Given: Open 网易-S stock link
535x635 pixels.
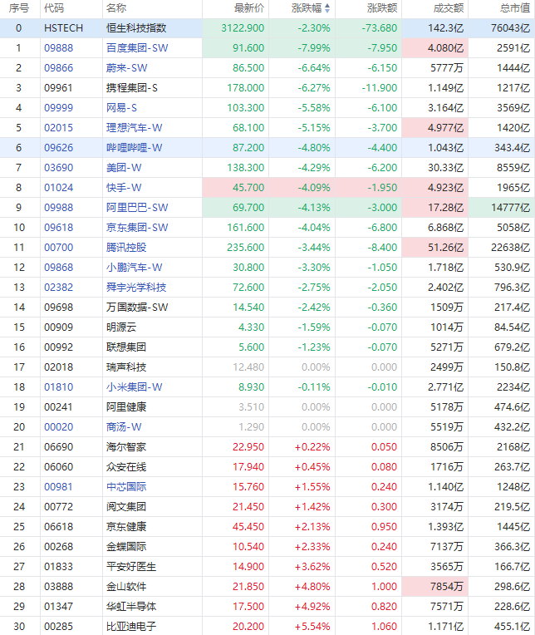Looking at the screenshot, I should [x=121, y=108].
